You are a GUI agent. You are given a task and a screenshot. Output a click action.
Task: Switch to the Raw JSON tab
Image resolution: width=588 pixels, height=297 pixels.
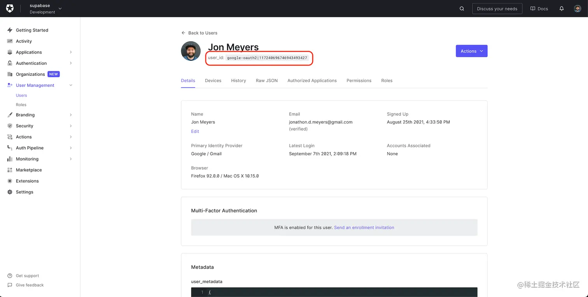click(x=267, y=80)
